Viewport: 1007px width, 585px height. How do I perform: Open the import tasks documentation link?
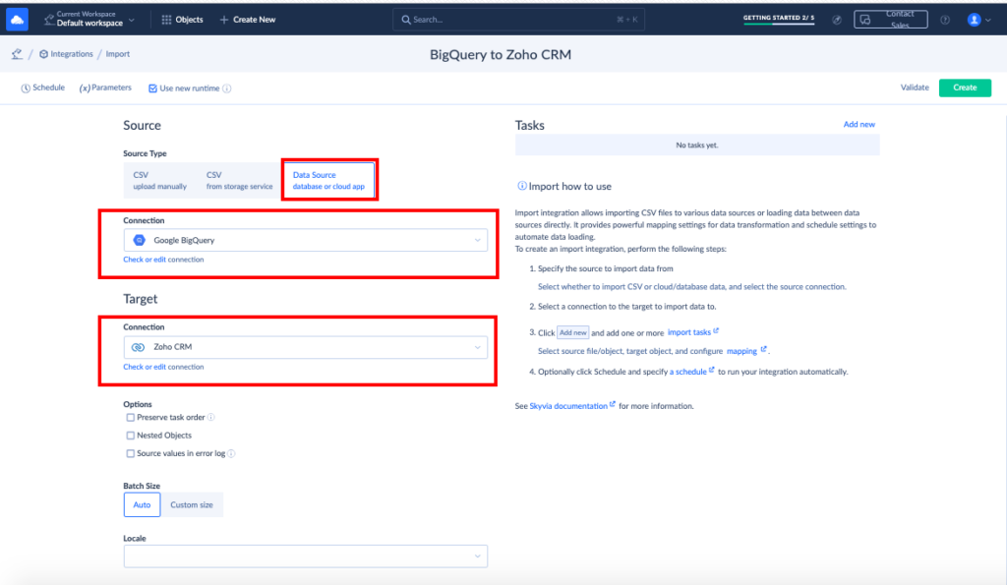(689, 332)
